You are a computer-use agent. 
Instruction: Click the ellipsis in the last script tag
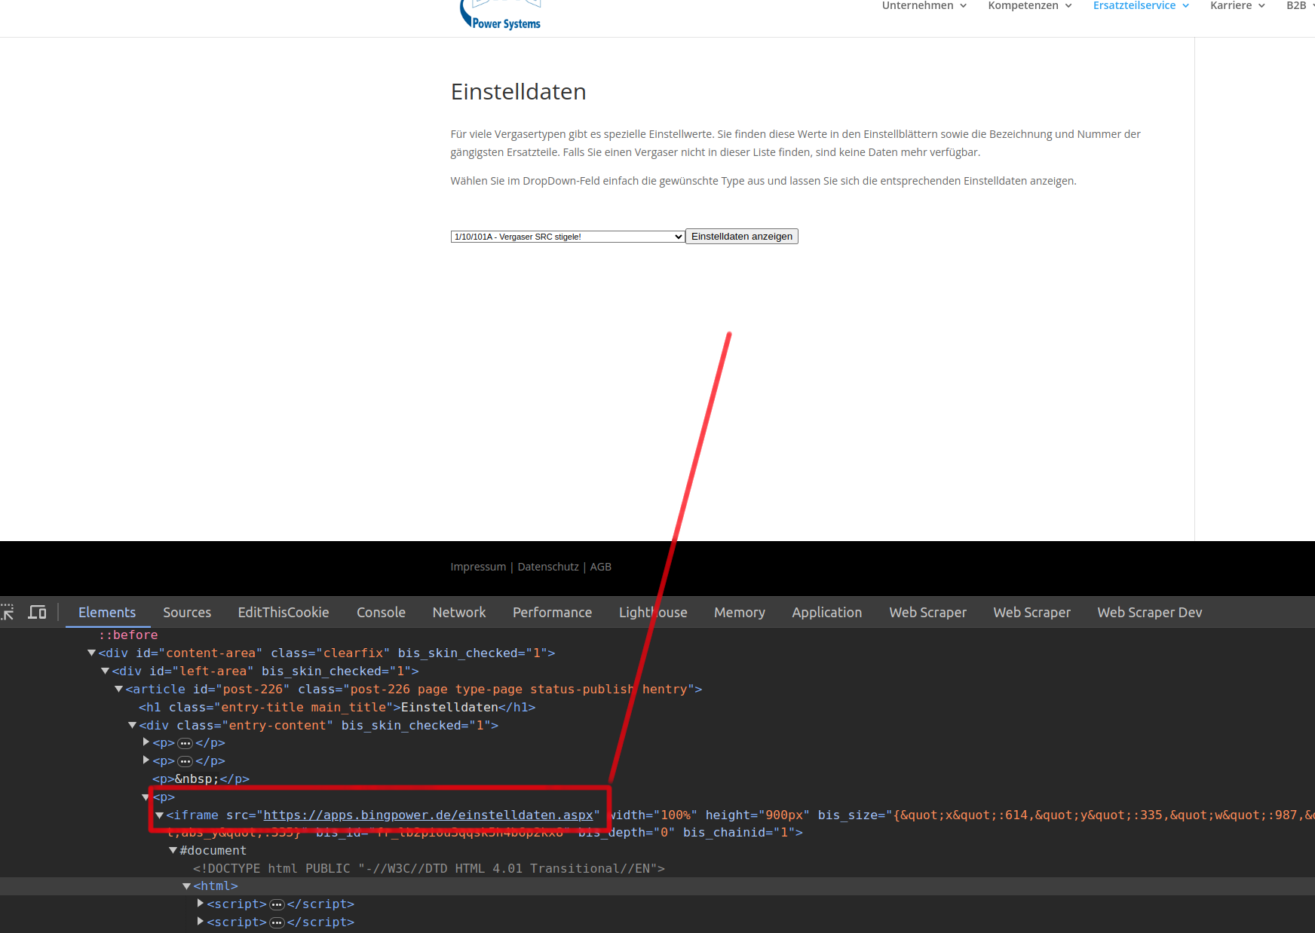[277, 922]
